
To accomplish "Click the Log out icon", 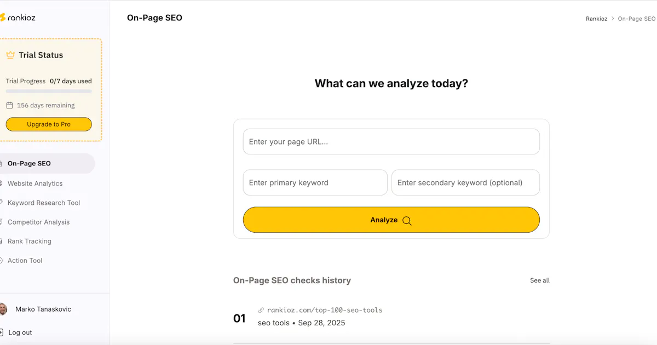I will coord(2,332).
